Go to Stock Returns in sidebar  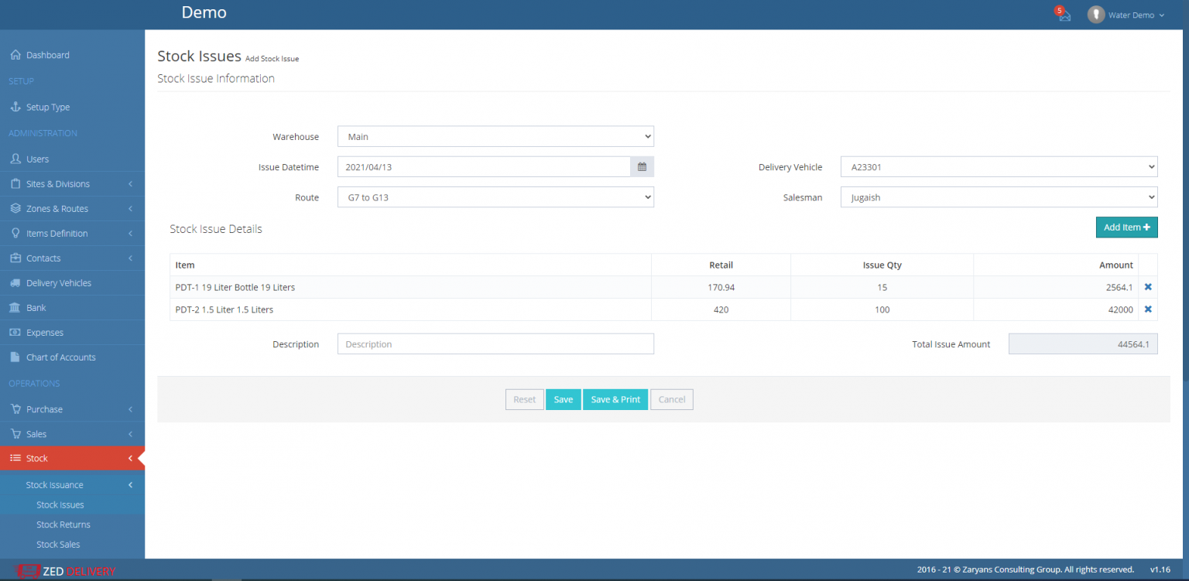point(63,525)
